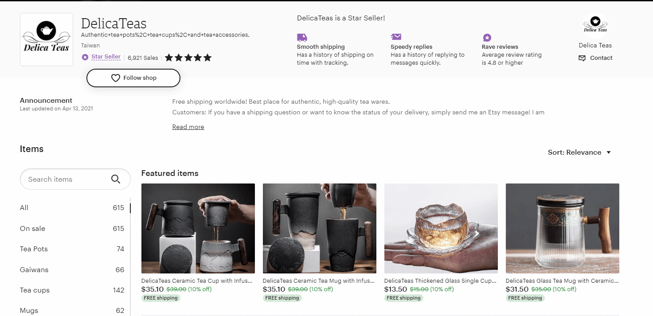Click the Follow shop button
Screen dimensions: 653x316
tap(133, 78)
